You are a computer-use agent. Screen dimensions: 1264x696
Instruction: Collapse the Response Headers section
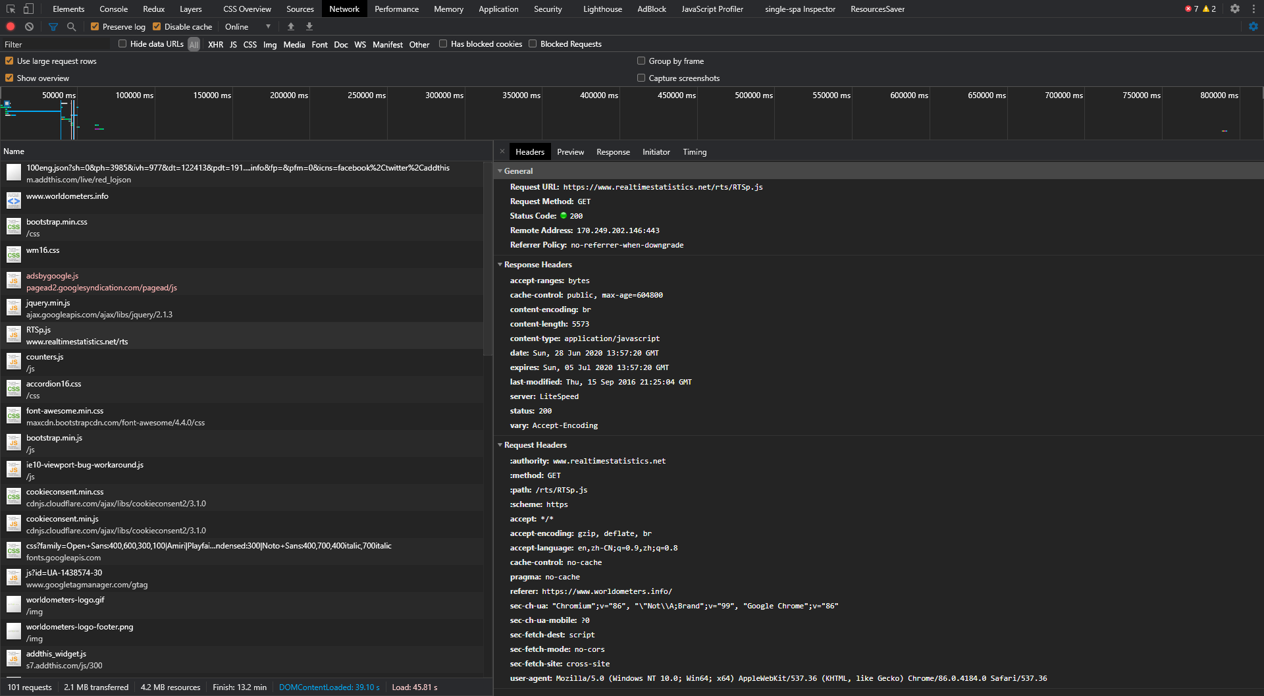[500, 265]
